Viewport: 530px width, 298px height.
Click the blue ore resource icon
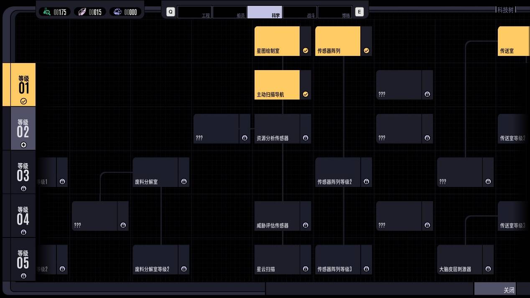[117, 12]
